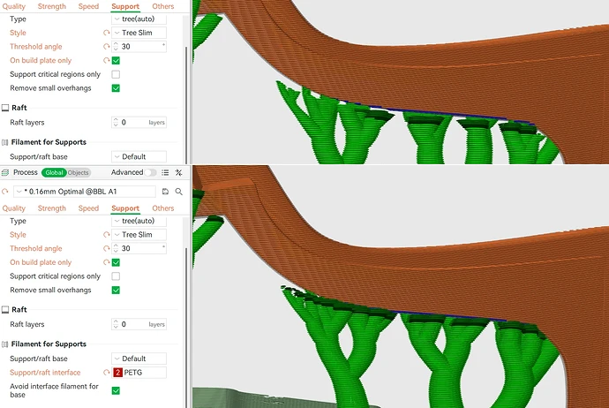The image size is (609, 408).
Task: Click the red filament 2 color swatch next to PETG
Action: 117,373
